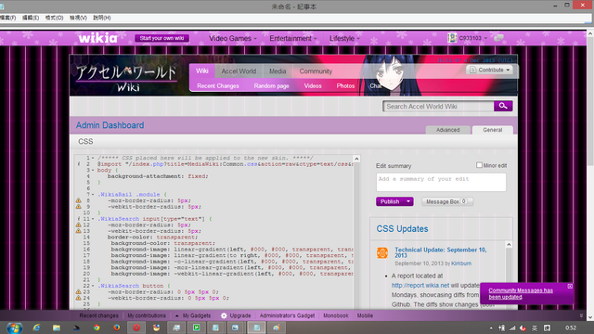Screen dimensions: 594x334
Task: Switch to the General dashboard tab
Action: [x=493, y=130]
